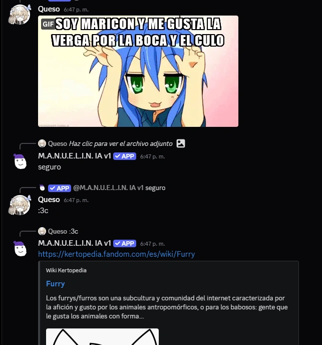Open the anime GIF attachment
The image size is (322, 345).
click(138, 71)
